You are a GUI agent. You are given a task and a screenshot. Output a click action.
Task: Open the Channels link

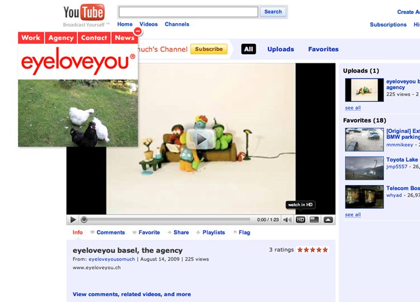click(177, 24)
